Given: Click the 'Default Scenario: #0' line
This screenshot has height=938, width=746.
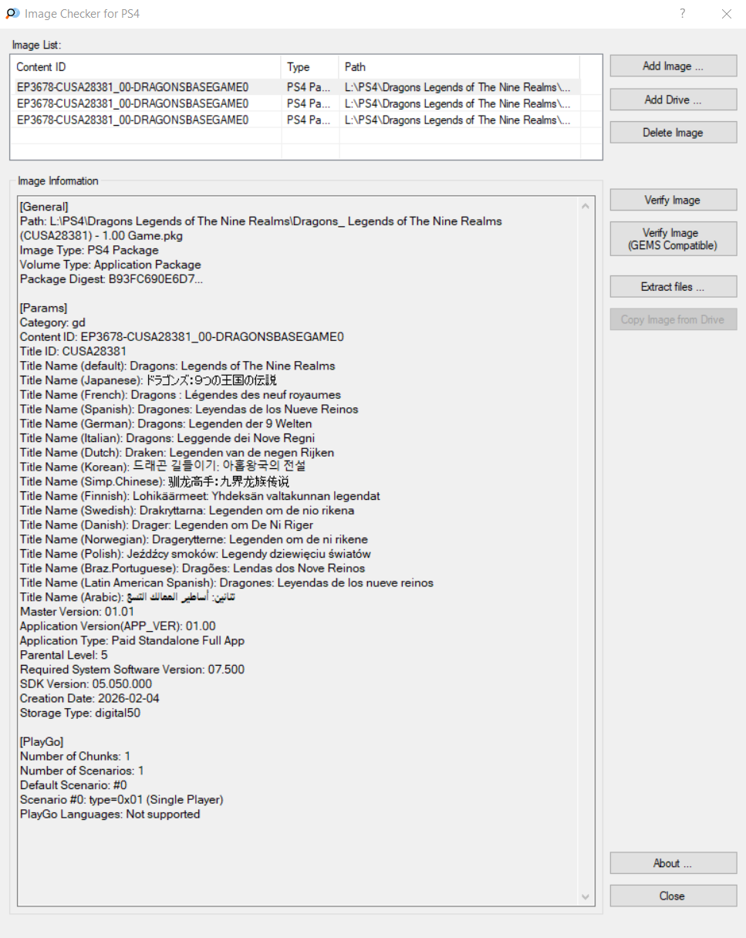Looking at the screenshot, I should point(73,785).
